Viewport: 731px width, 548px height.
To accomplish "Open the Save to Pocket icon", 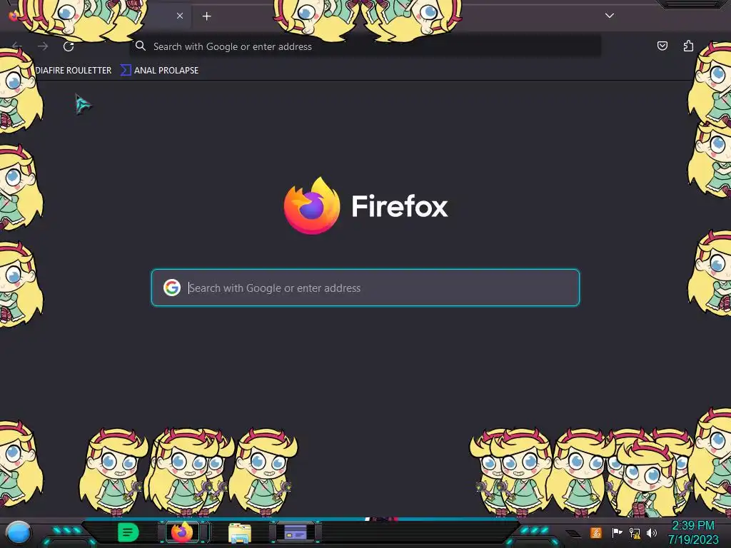I will [662, 46].
